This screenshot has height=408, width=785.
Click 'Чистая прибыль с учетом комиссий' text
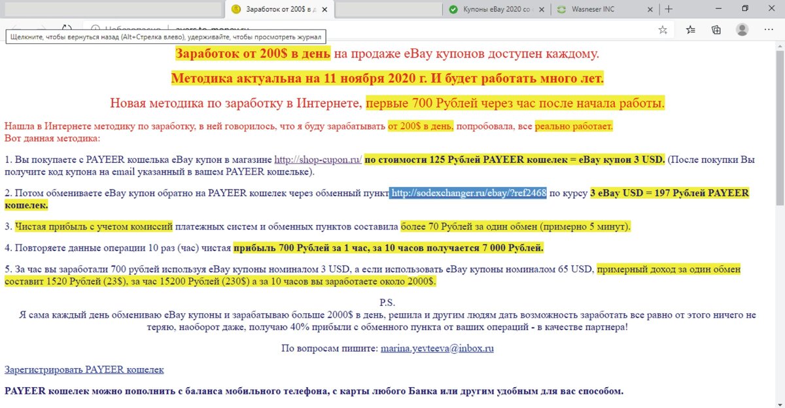(93, 226)
